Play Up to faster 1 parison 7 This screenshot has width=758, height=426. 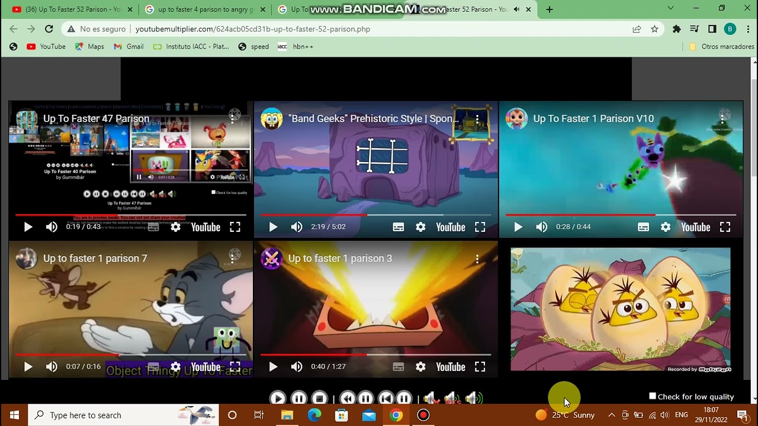click(28, 367)
